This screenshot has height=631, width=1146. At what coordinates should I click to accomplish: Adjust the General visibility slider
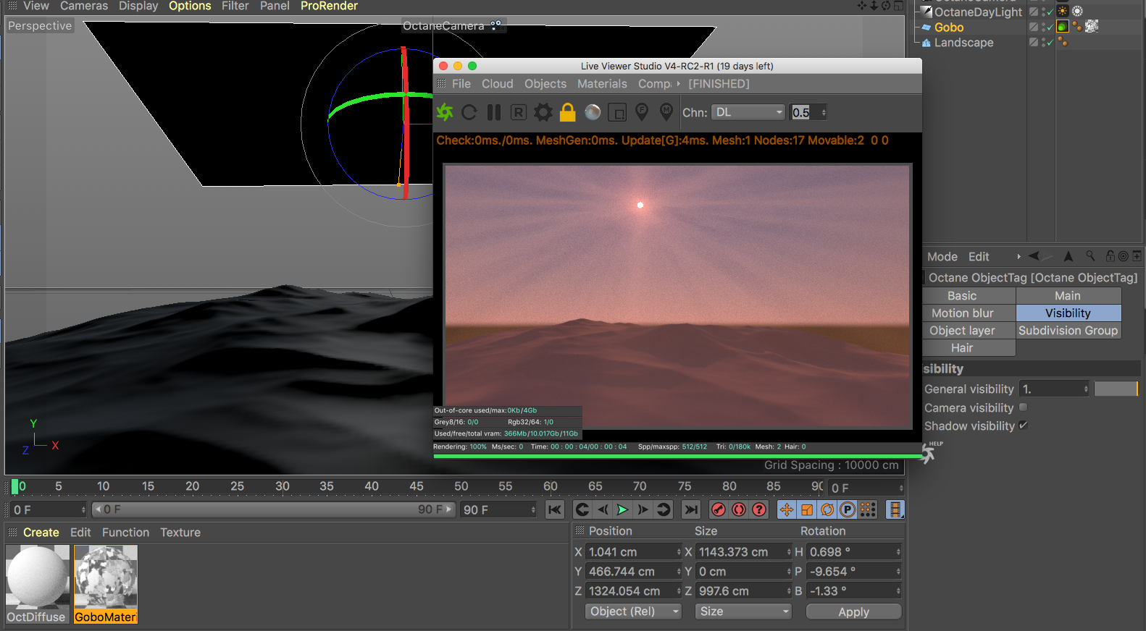coord(1116,389)
